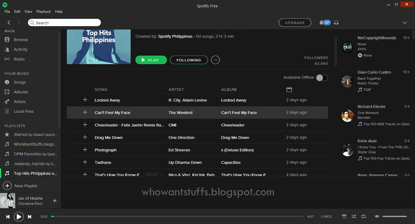The image size is (415, 224).
Task: Open the playlist more options ellipsis
Action: 215,60
